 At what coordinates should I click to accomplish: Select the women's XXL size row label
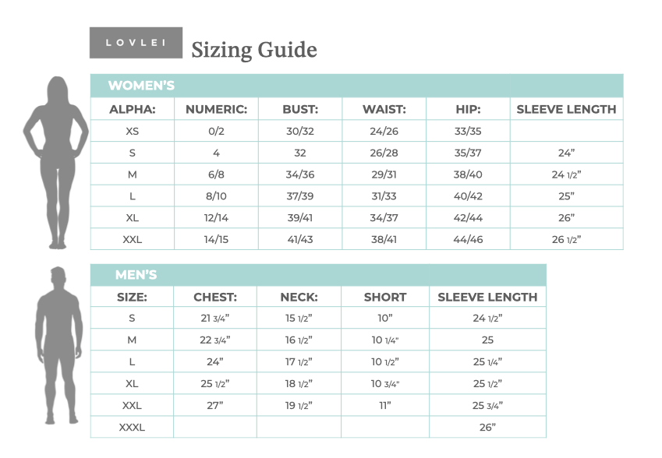coord(132,239)
